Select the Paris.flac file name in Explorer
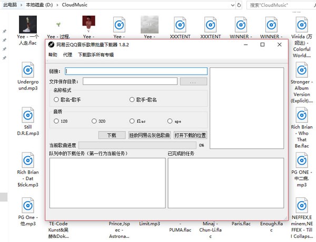This screenshot has height=242, width=316. 241,224
